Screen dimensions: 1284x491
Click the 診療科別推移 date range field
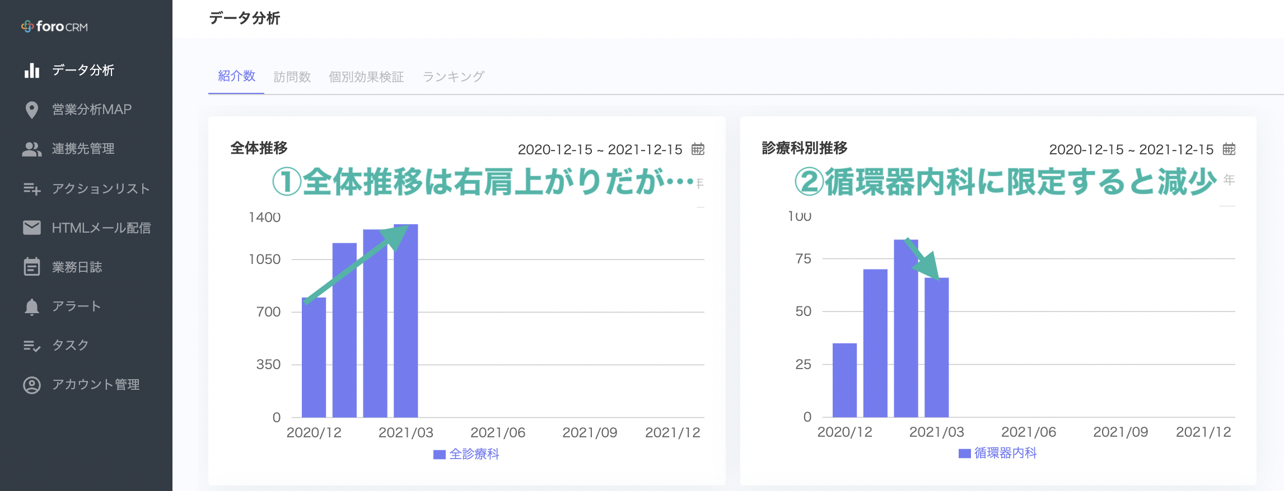tap(1131, 149)
